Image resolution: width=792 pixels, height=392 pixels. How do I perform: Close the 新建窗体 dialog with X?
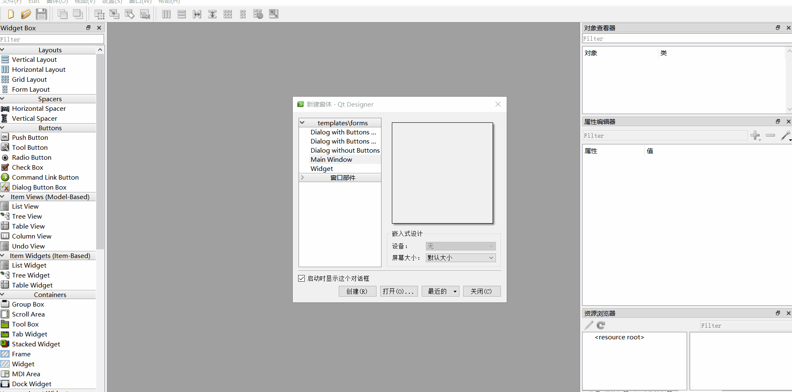[x=498, y=104]
